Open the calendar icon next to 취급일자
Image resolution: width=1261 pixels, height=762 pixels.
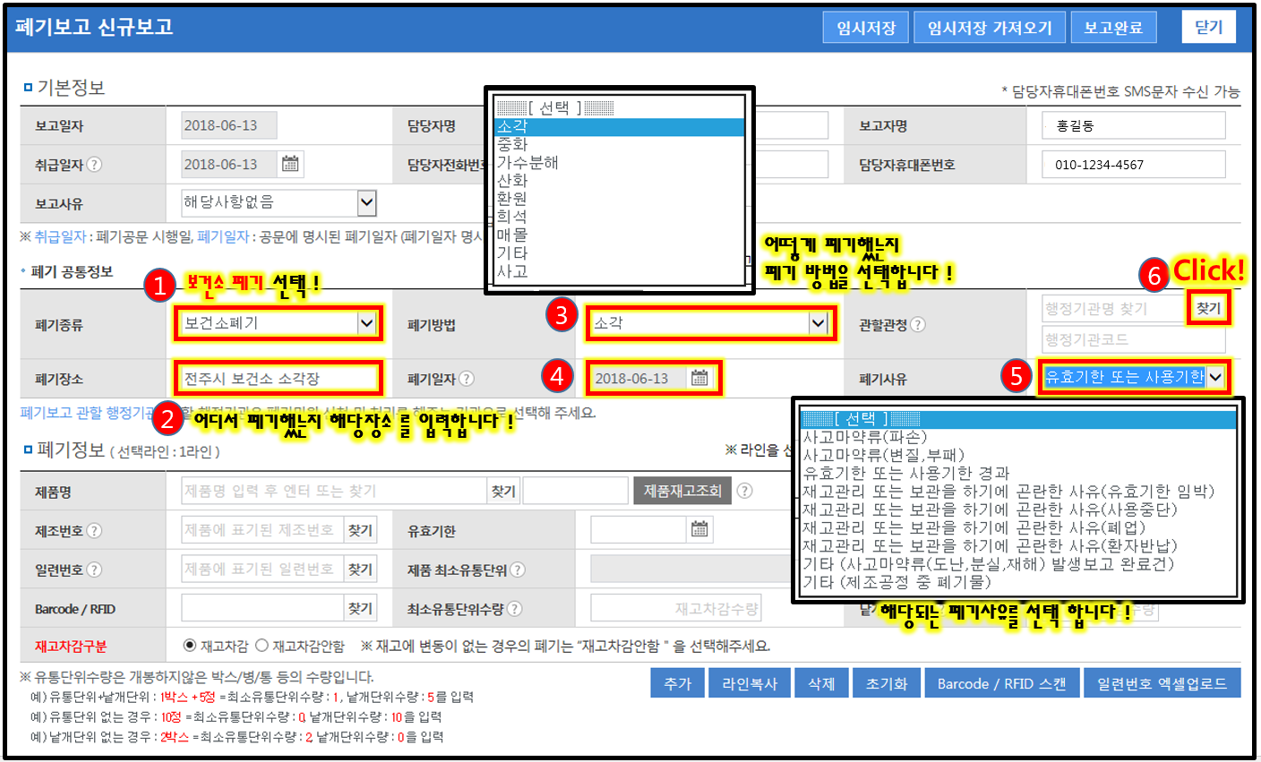pos(290,164)
